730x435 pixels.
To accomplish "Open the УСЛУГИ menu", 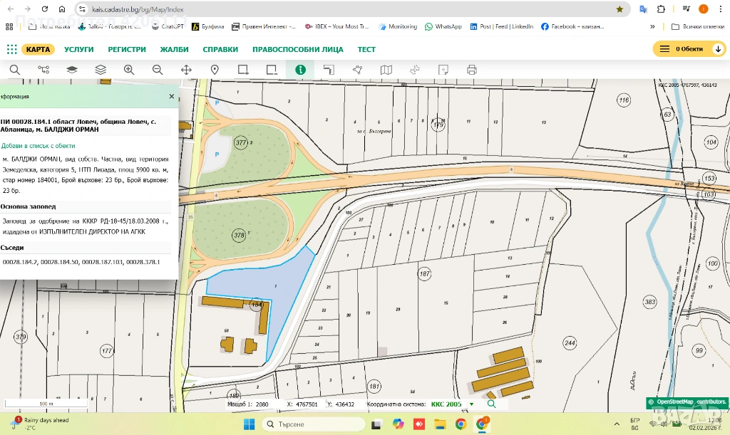I will (x=78, y=49).
